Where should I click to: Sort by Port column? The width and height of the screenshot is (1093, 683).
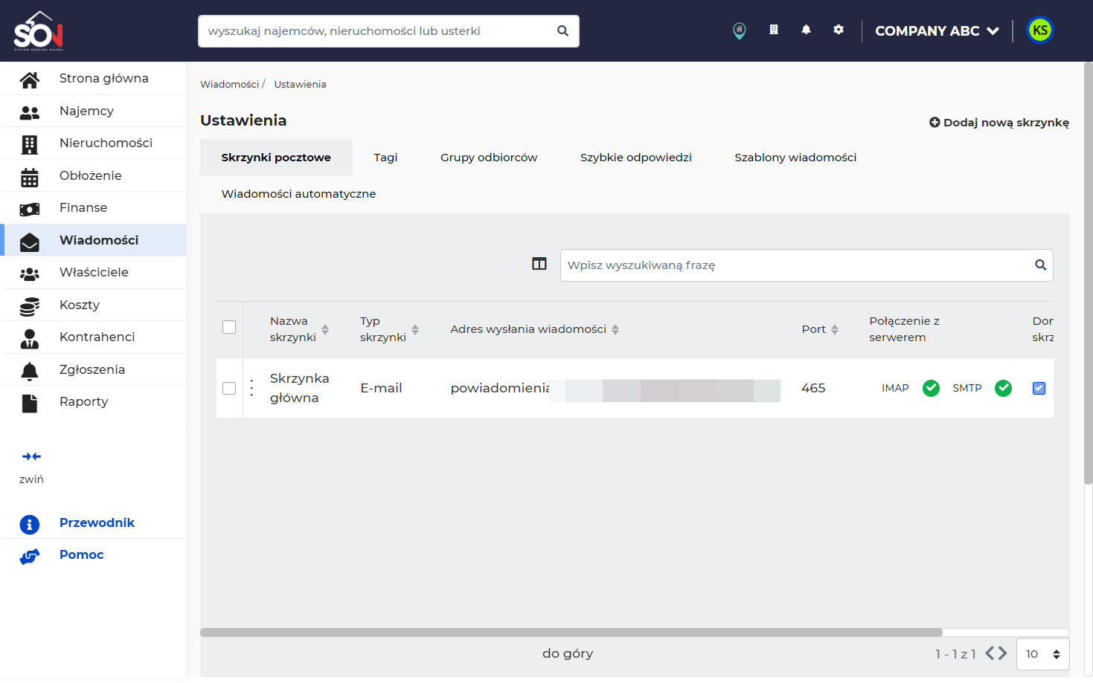835,329
